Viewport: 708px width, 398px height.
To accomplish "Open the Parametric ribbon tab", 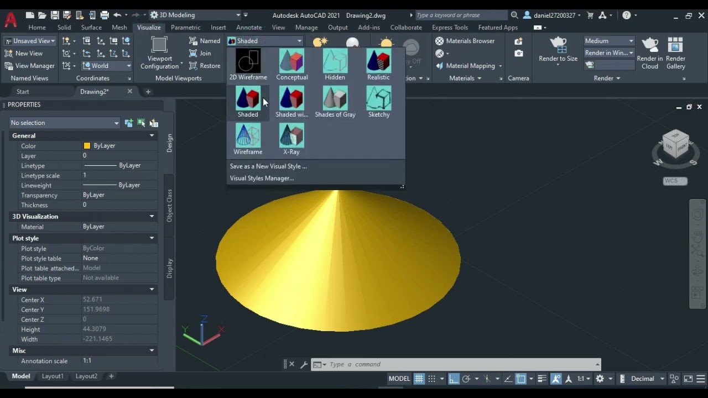I will point(186,27).
